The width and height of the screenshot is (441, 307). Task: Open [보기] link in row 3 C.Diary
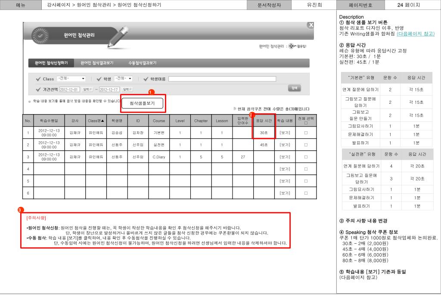pyautogui.click(x=285, y=157)
